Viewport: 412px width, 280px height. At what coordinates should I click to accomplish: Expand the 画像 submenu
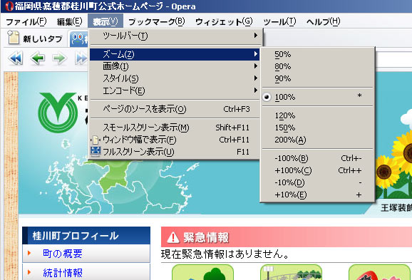point(175,66)
